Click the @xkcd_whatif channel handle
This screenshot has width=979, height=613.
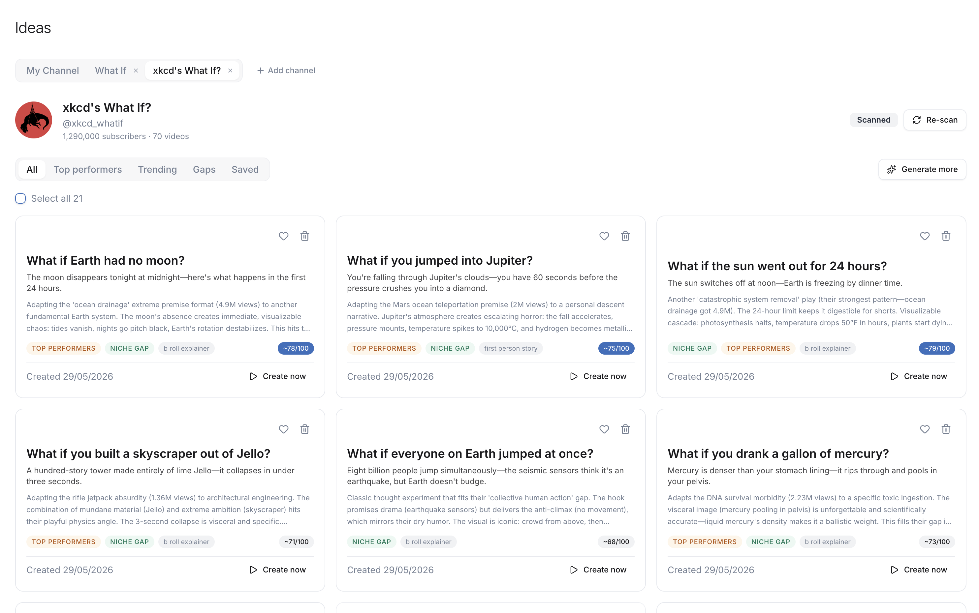click(93, 123)
